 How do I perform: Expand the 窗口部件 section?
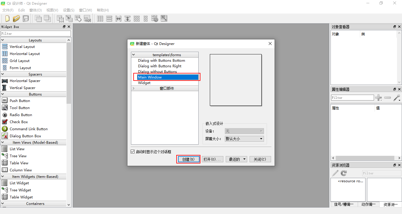(133, 88)
